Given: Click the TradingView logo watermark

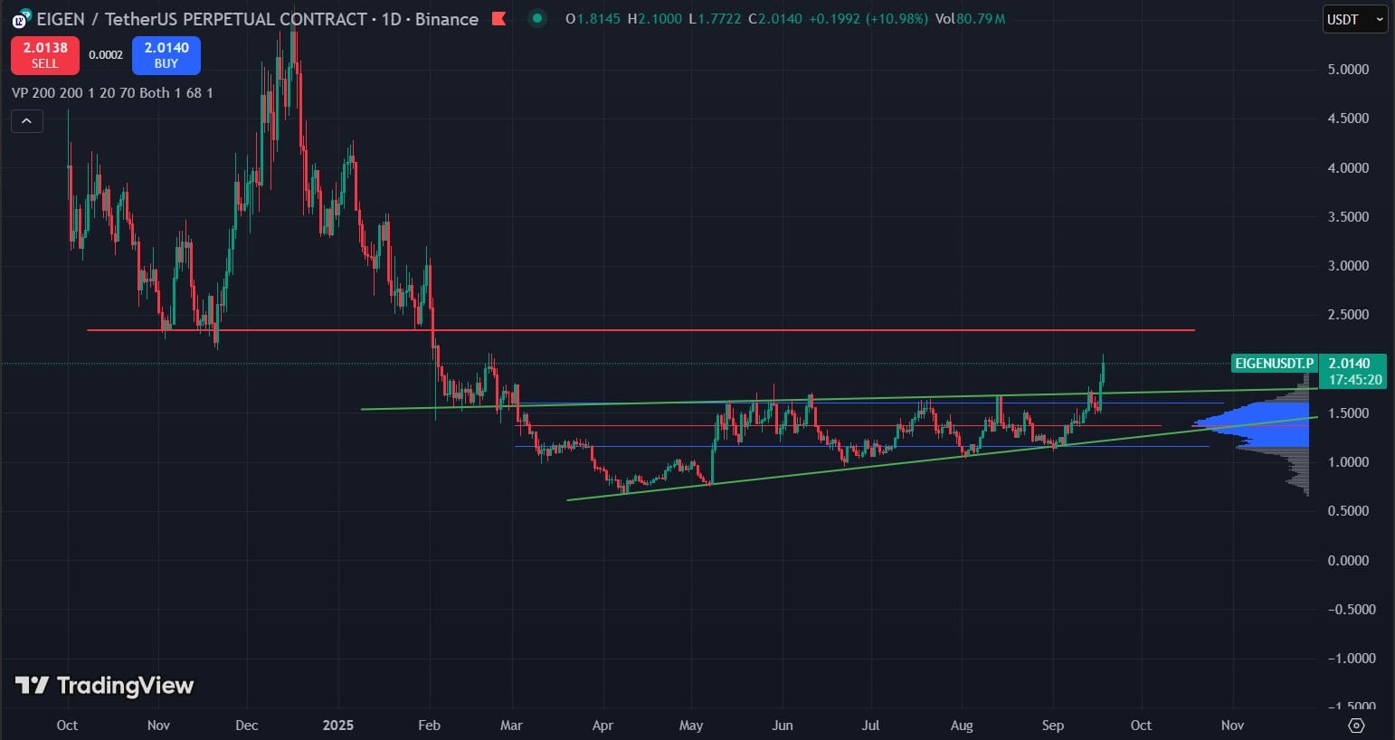Looking at the screenshot, I should point(104,686).
